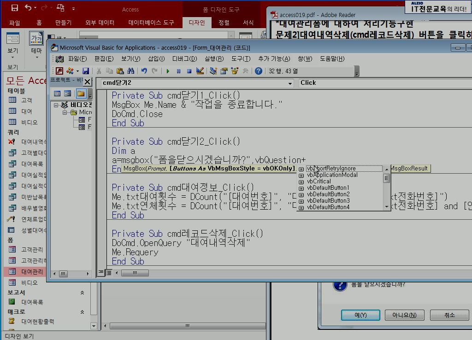Save the VBA project with the floppy icon

pos(86,71)
